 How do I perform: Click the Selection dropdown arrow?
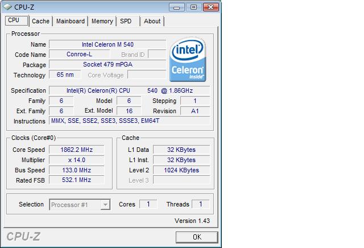[x=105, y=205]
